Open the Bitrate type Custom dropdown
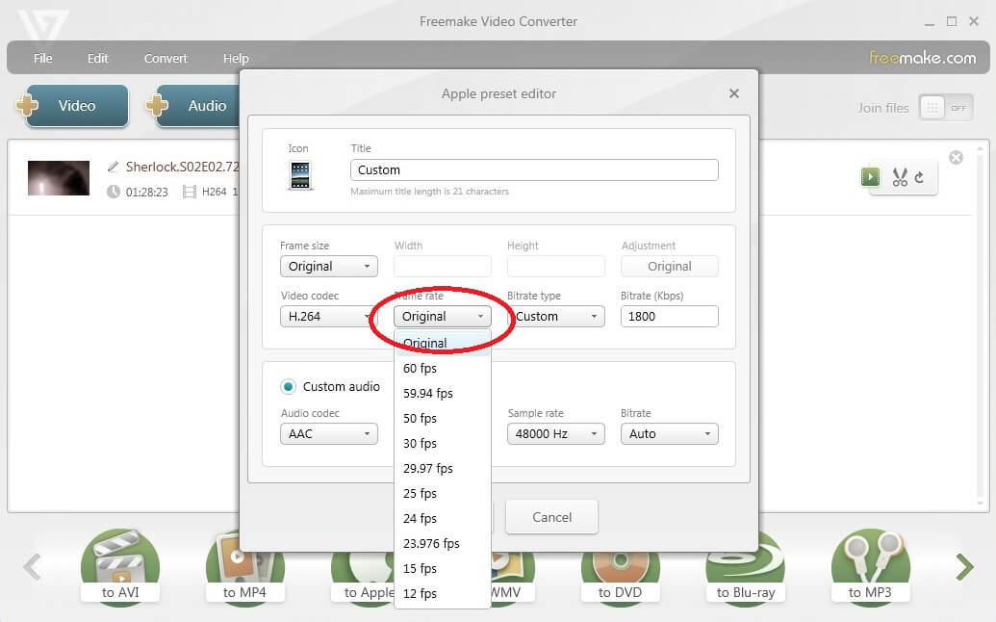996x622 pixels. [558, 317]
